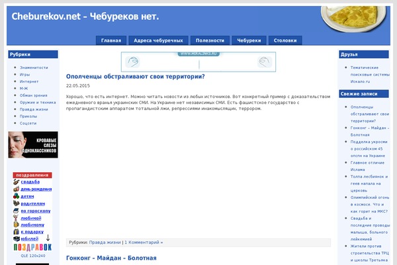Open recent post Главное отличие Ислама

367,166
